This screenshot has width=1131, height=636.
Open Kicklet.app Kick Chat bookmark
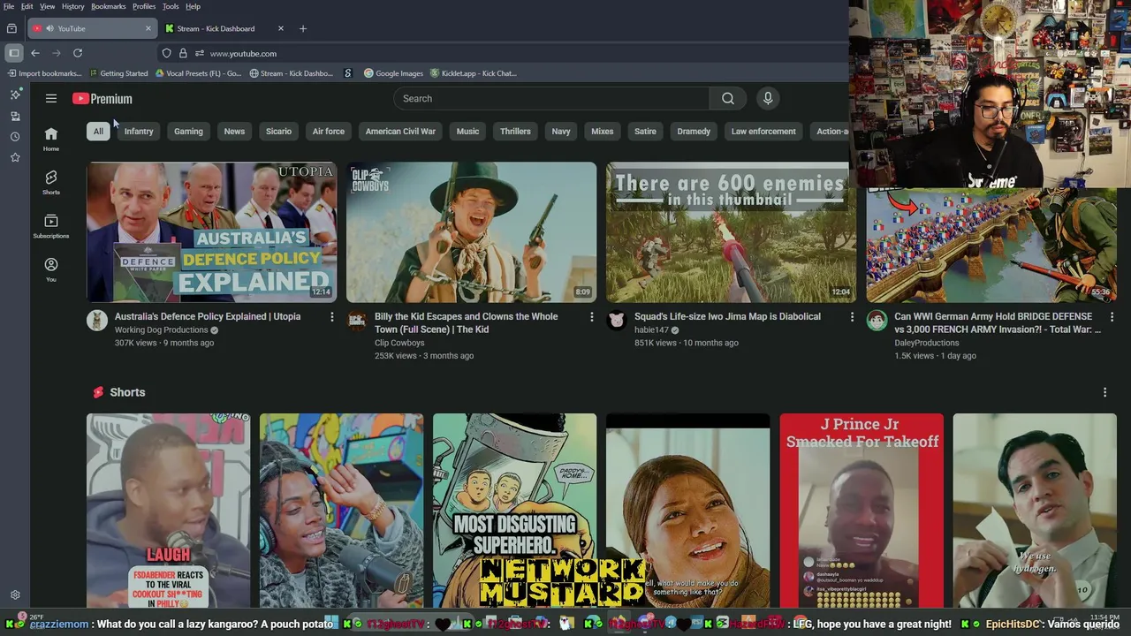(474, 73)
